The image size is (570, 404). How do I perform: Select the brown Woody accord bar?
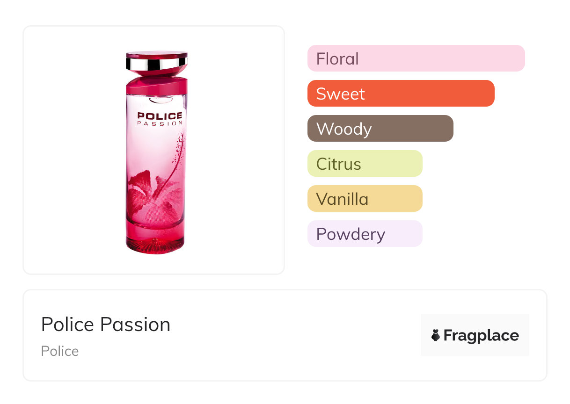[x=380, y=129]
